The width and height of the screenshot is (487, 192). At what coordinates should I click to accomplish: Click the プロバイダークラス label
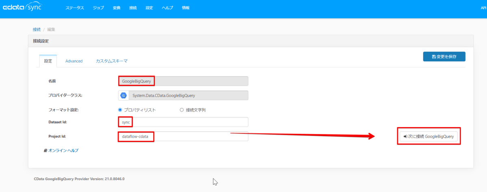click(65, 95)
